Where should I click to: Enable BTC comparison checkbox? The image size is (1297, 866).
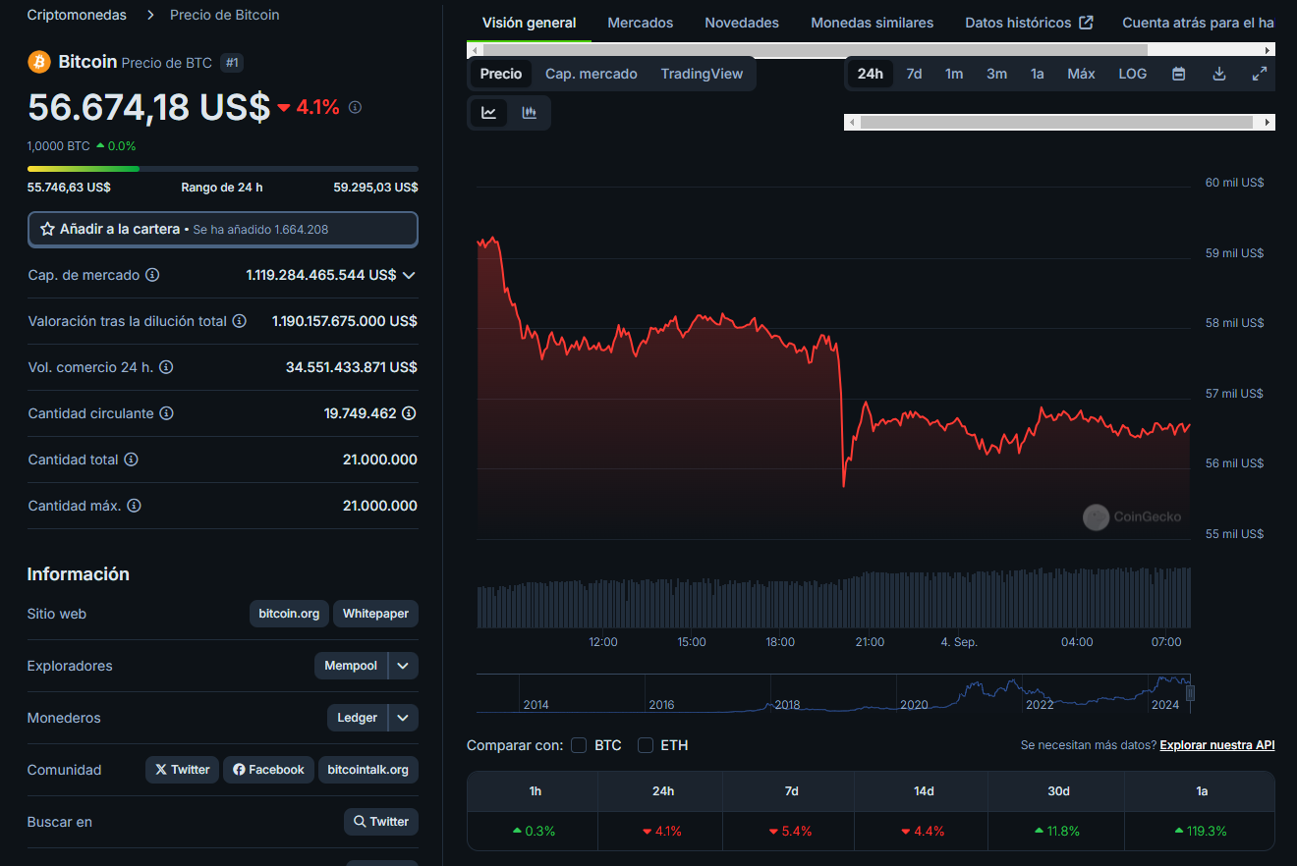click(579, 745)
